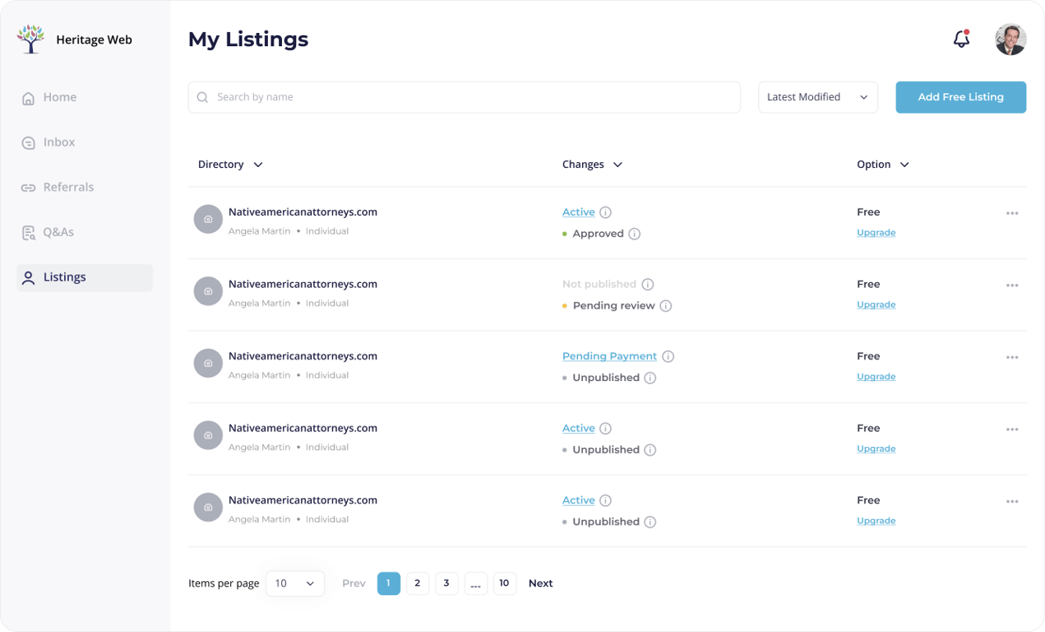1045x632 pixels.
Task: Click camera placeholder of first listing
Action: point(208,220)
